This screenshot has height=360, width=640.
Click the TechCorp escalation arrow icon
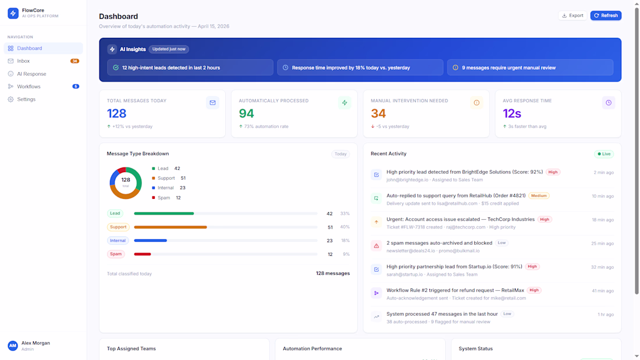point(376,222)
